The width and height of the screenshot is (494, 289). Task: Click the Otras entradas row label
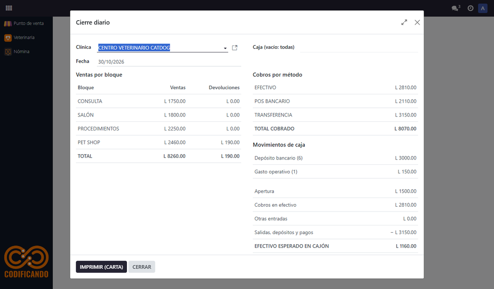(271, 219)
